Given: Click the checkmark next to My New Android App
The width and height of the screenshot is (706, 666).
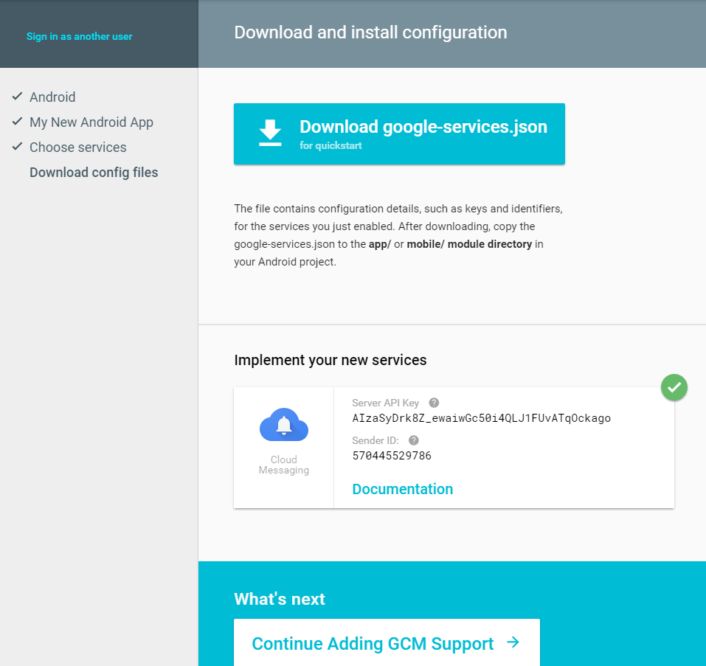Looking at the screenshot, I should point(17,122).
